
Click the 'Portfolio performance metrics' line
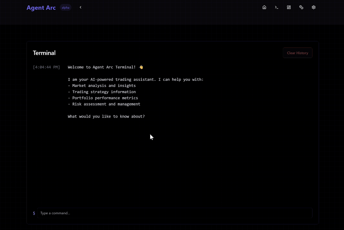tap(103, 98)
